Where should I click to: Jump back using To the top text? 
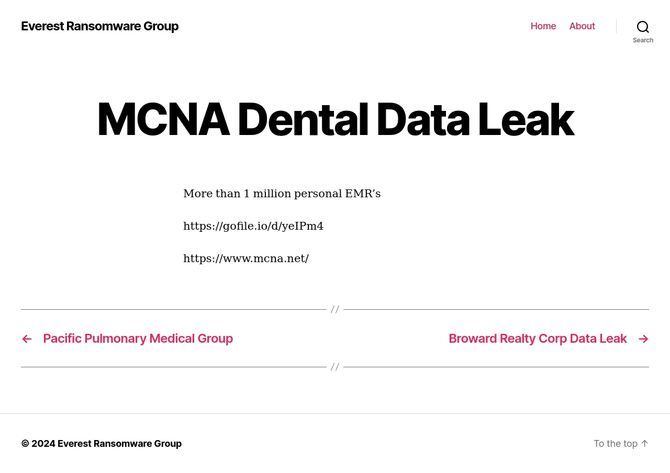tap(615, 444)
